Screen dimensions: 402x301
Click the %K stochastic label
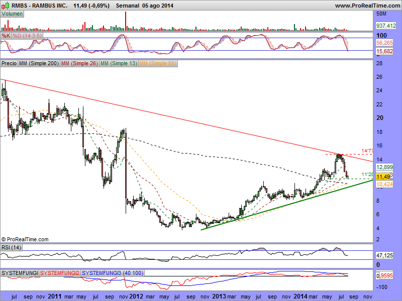pos(6,36)
